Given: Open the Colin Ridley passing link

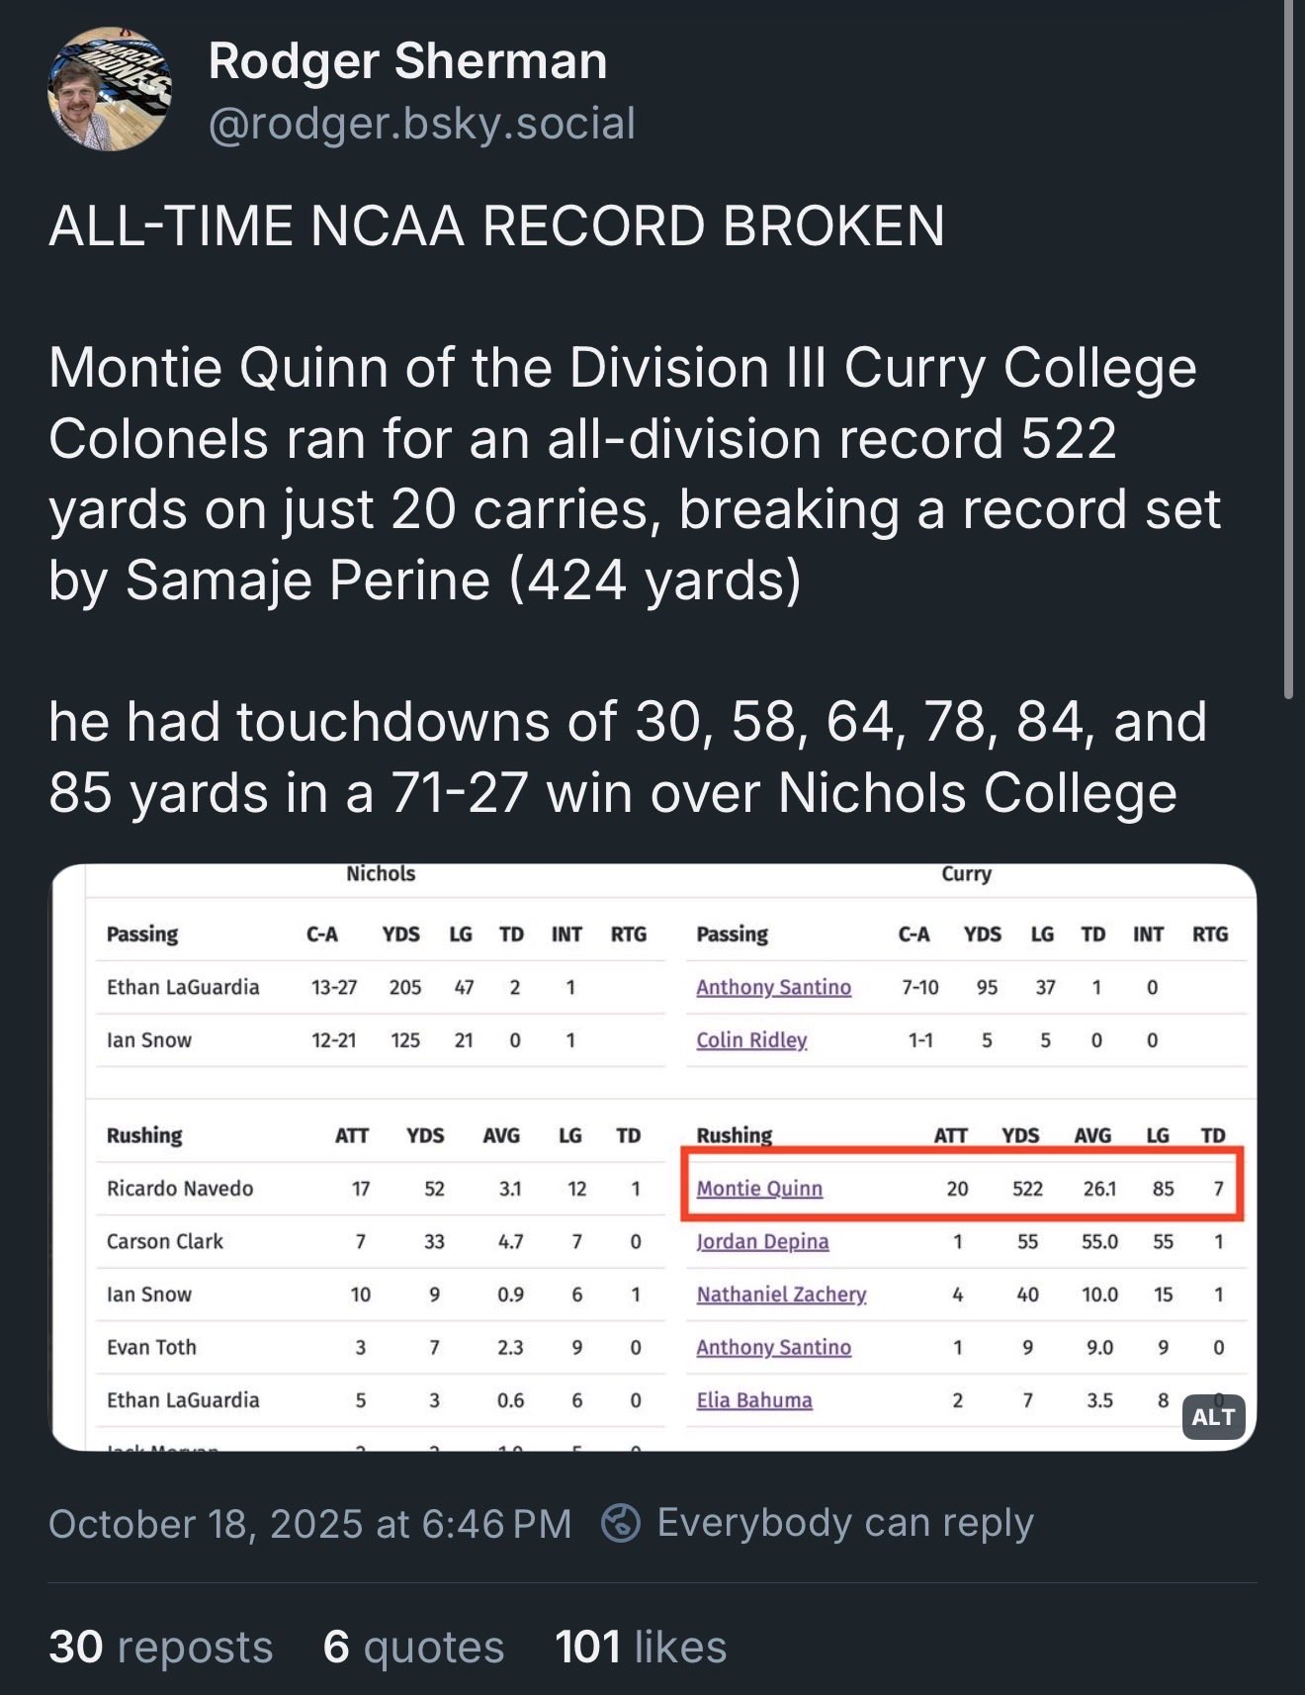Looking at the screenshot, I should (x=751, y=1040).
